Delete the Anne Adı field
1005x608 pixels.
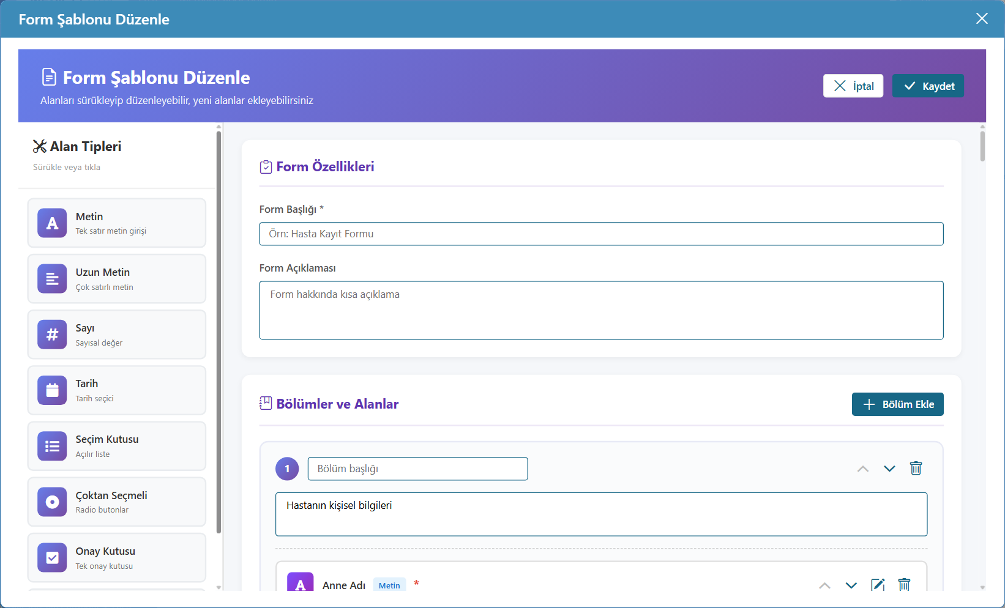[x=904, y=585]
